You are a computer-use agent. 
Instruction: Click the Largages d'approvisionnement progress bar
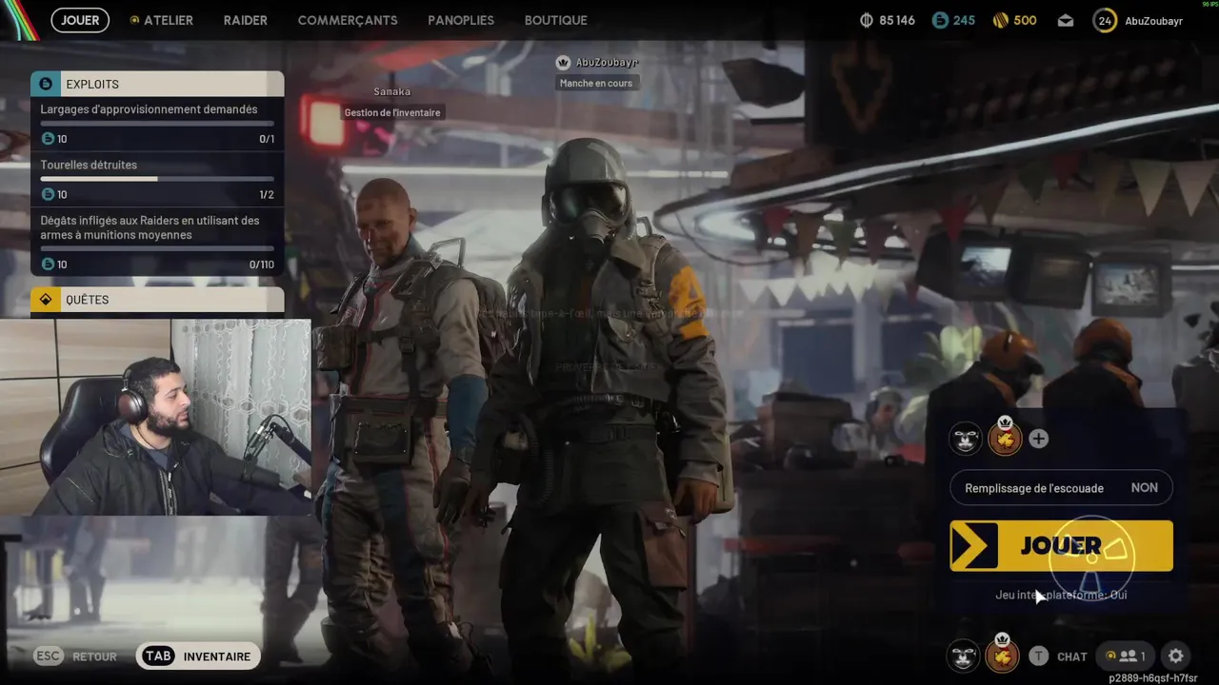157,124
